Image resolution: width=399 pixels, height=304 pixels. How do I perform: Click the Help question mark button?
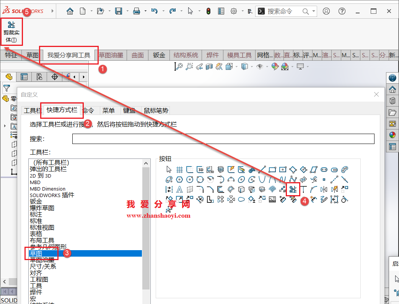click(x=342, y=11)
